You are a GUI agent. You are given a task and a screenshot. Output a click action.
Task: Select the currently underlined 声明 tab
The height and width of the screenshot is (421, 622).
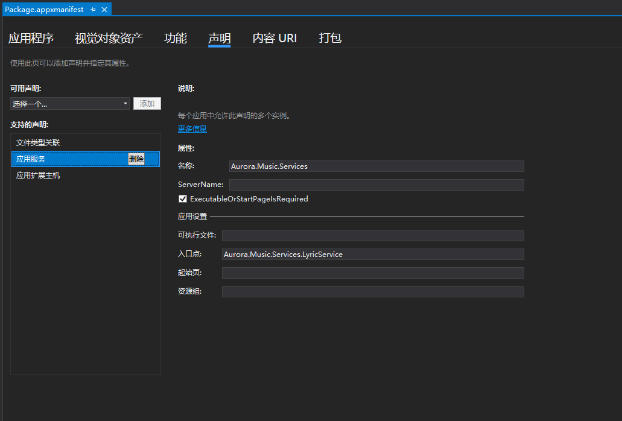click(220, 37)
